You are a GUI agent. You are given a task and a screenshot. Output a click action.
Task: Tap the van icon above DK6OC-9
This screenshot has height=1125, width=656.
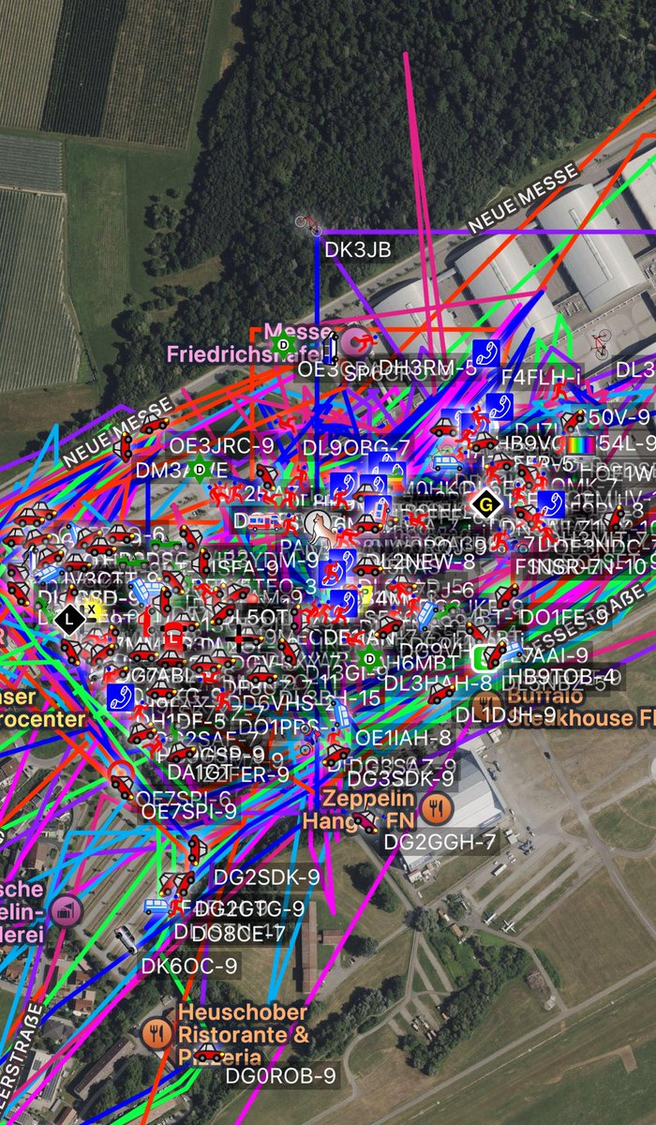(125, 937)
